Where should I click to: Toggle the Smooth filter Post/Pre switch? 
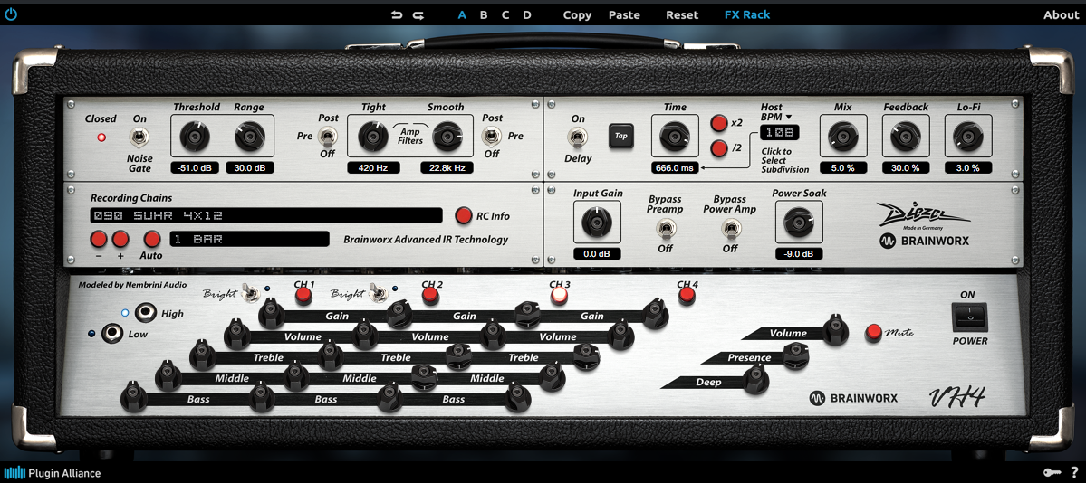tap(492, 137)
